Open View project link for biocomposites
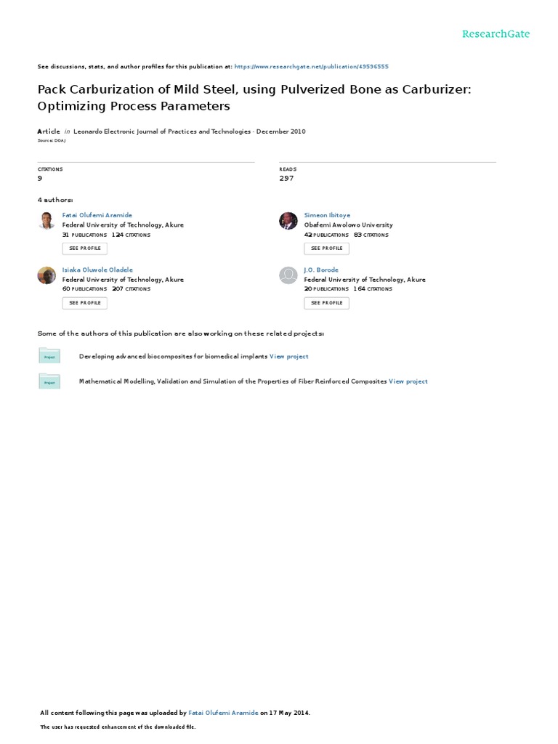The height and width of the screenshot is (744, 558). pos(289,357)
